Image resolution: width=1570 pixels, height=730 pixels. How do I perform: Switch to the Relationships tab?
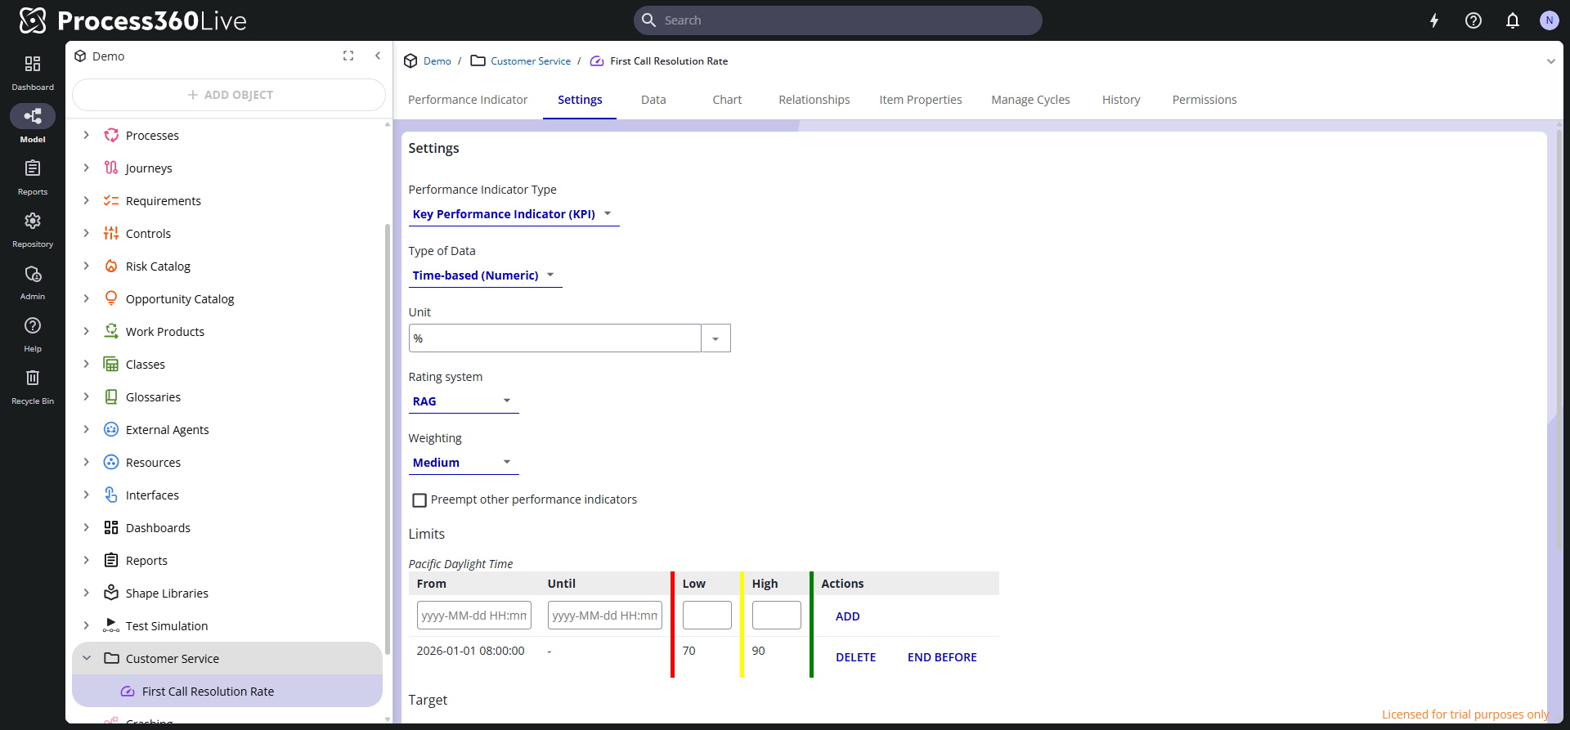point(814,100)
